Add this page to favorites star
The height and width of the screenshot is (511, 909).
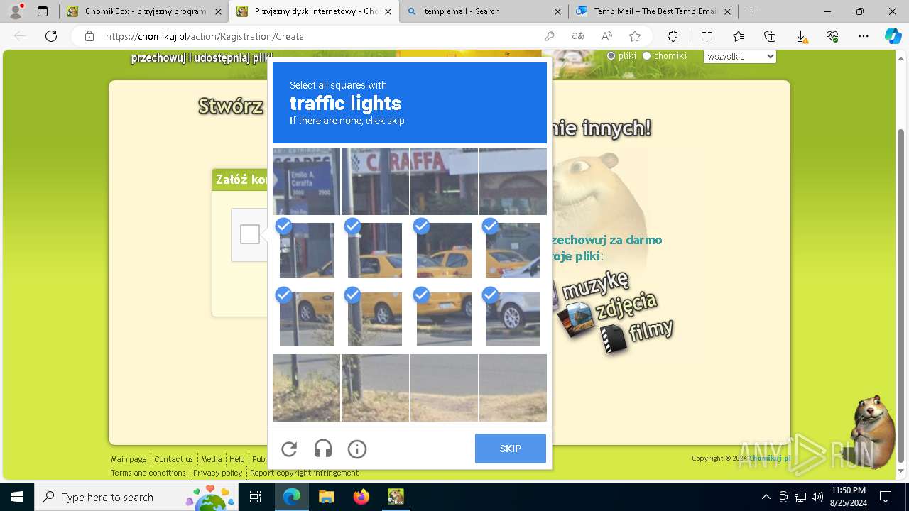tap(635, 36)
